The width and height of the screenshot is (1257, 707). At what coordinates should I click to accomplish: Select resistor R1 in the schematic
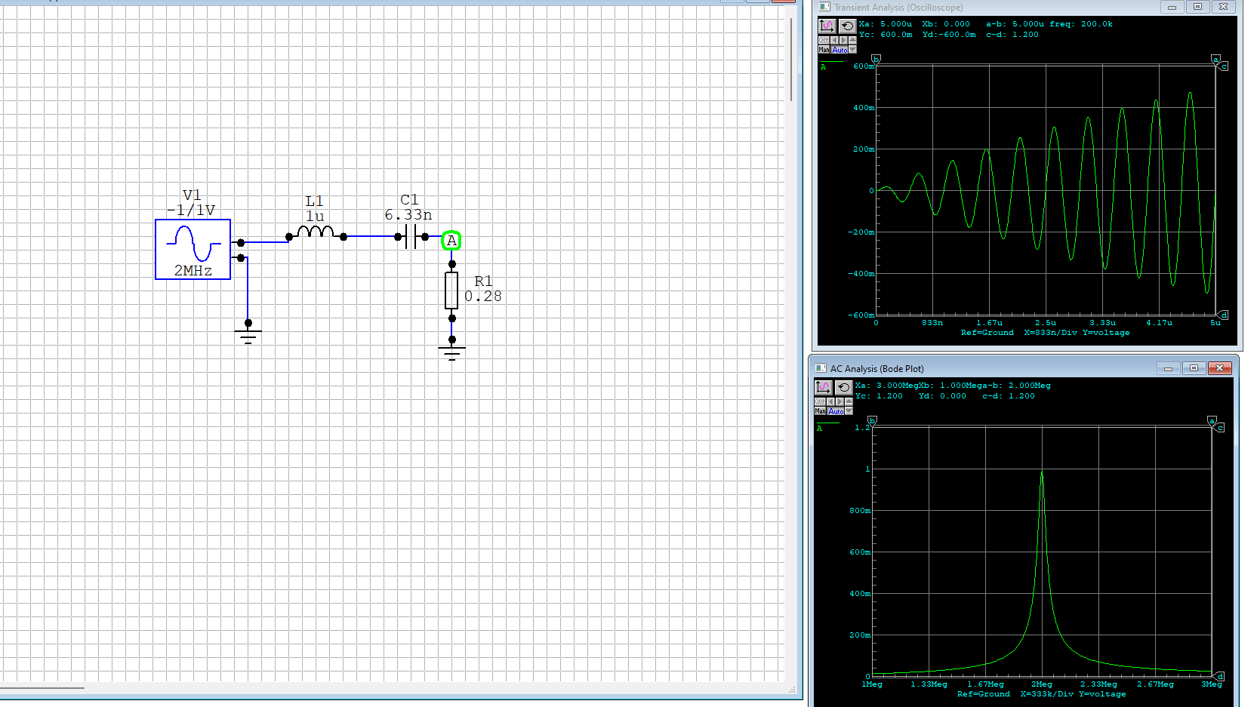click(451, 290)
